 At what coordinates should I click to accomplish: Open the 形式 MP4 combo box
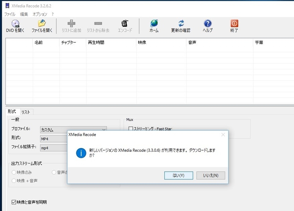click(54, 139)
